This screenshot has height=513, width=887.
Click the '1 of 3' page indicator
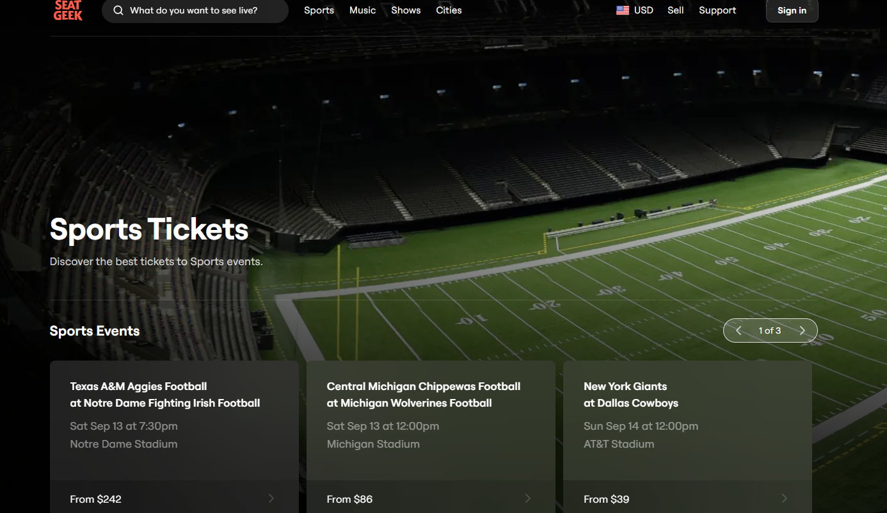tap(770, 330)
